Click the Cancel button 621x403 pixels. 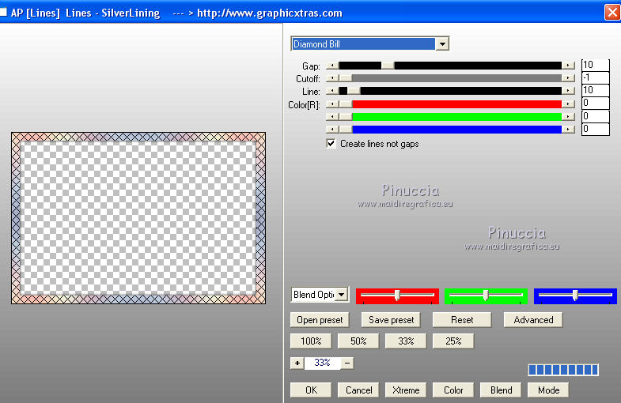pyautogui.click(x=358, y=390)
